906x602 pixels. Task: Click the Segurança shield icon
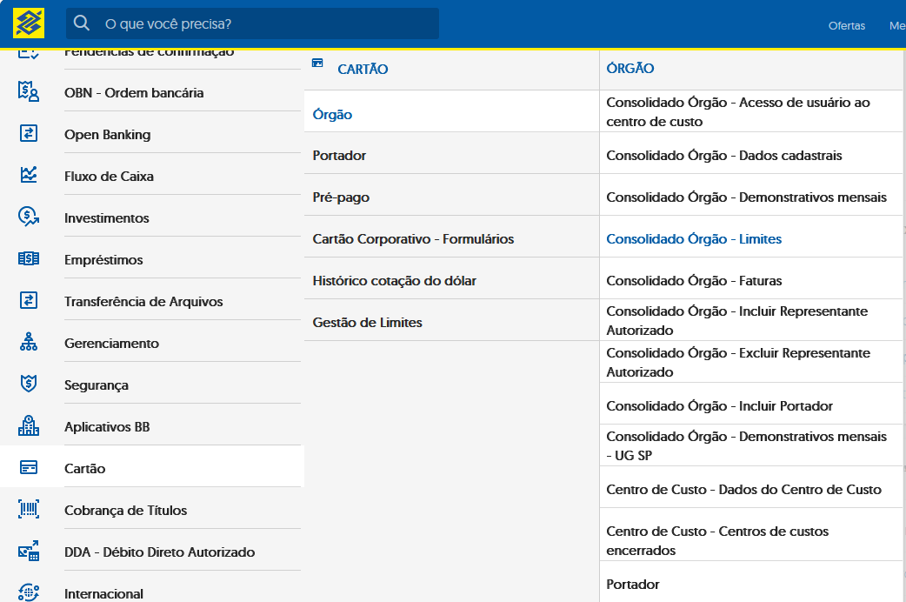29,384
